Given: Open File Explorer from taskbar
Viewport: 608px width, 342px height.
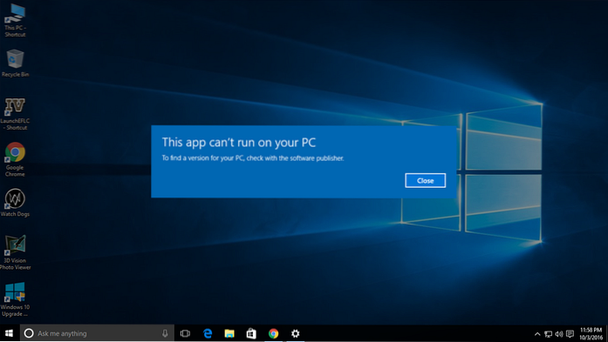Looking at the screenshot, I should click(x=229, y=333).
